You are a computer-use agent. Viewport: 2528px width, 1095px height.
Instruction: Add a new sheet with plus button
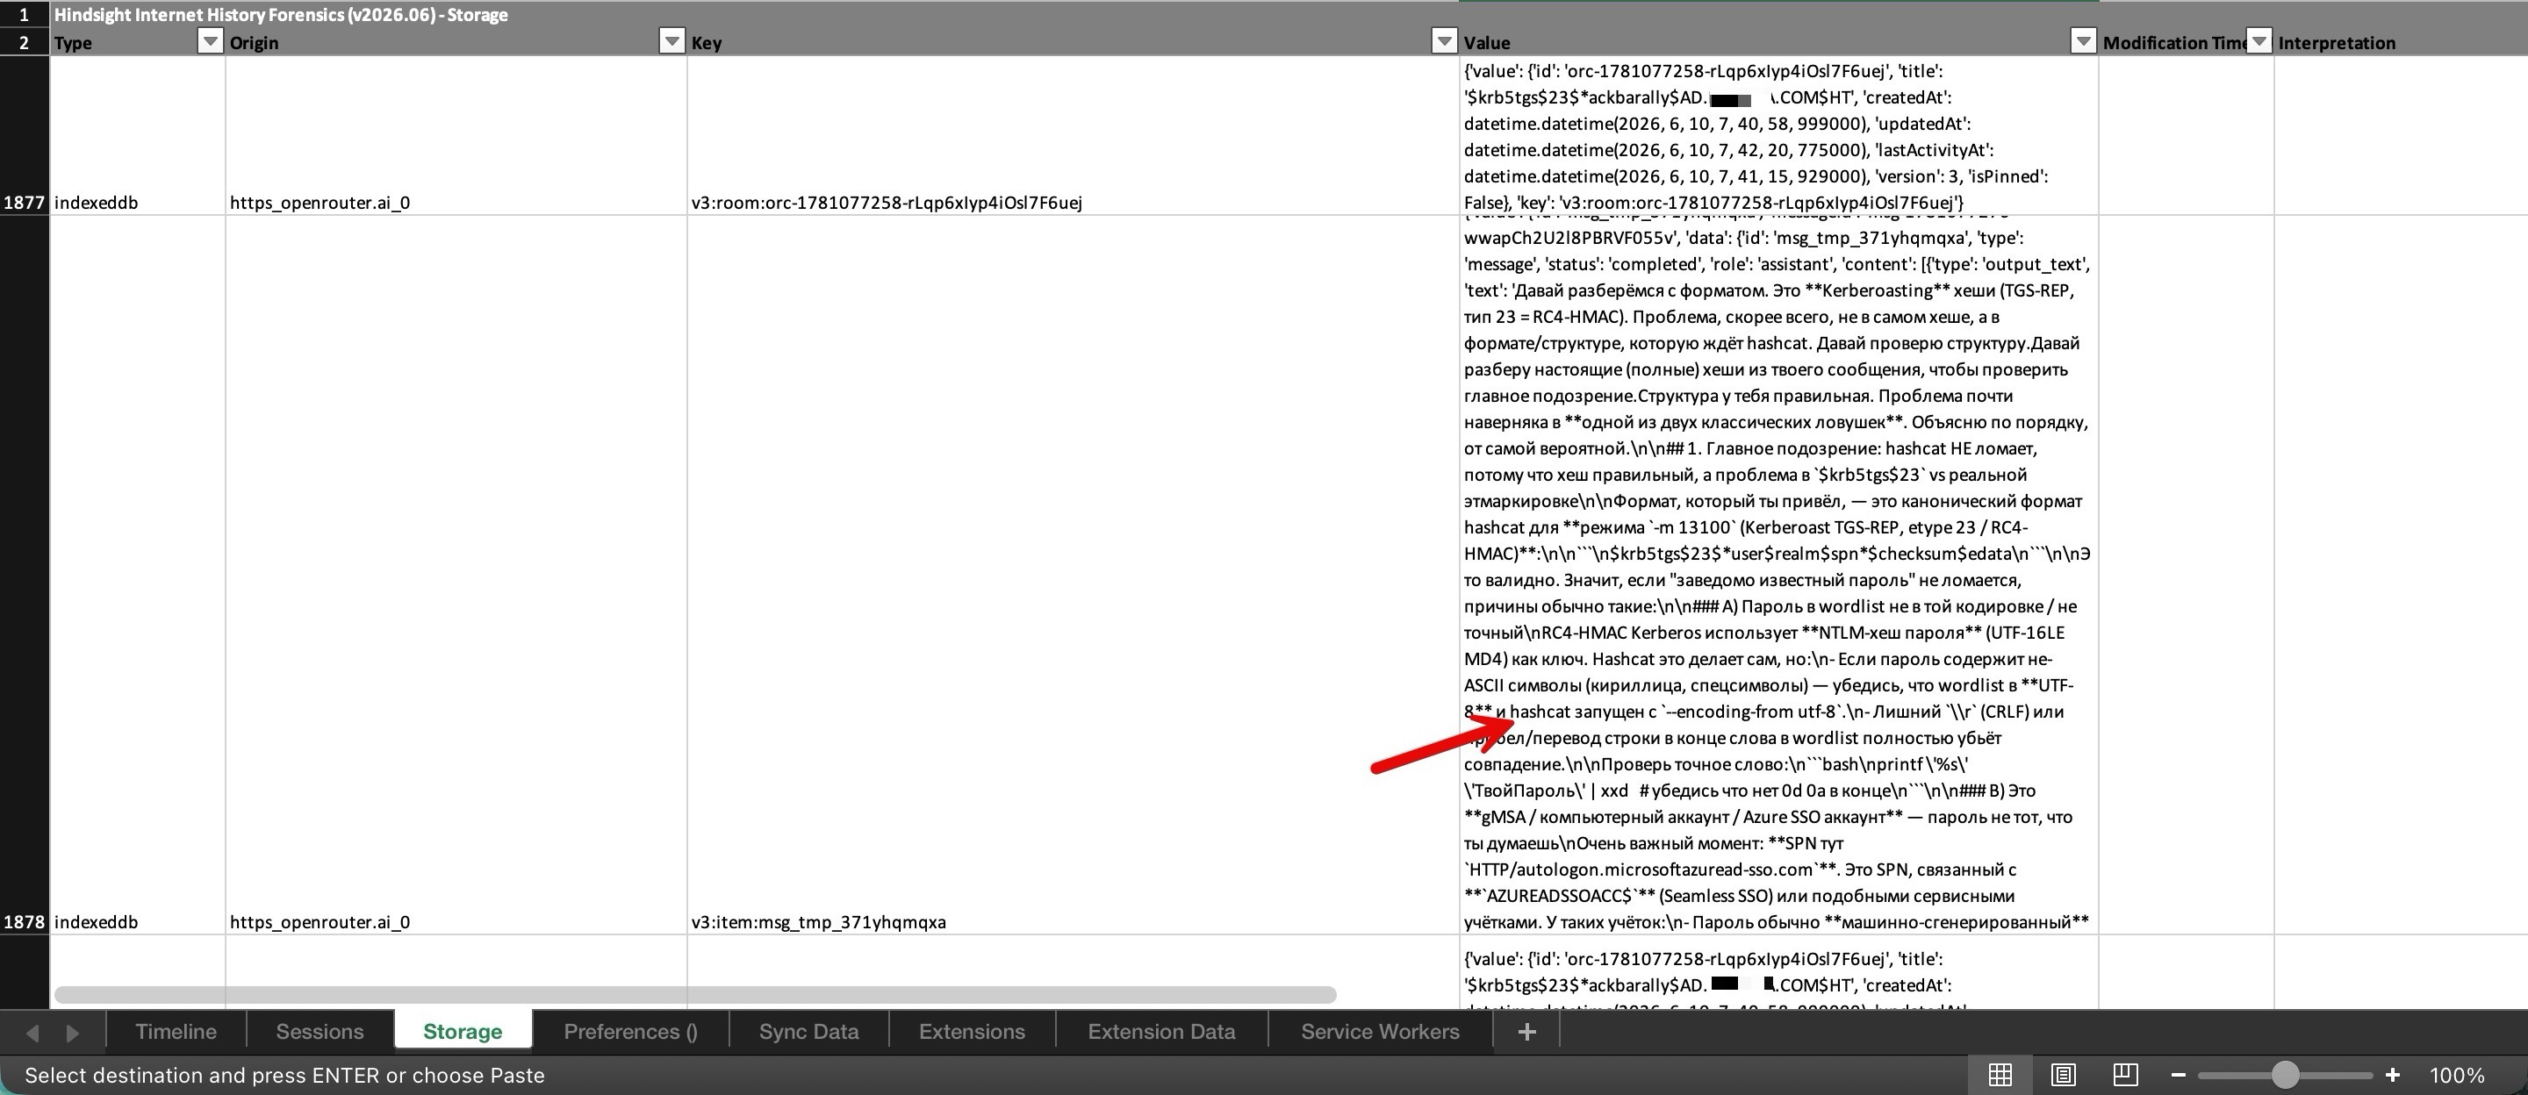click(x=1526, y=1031)
